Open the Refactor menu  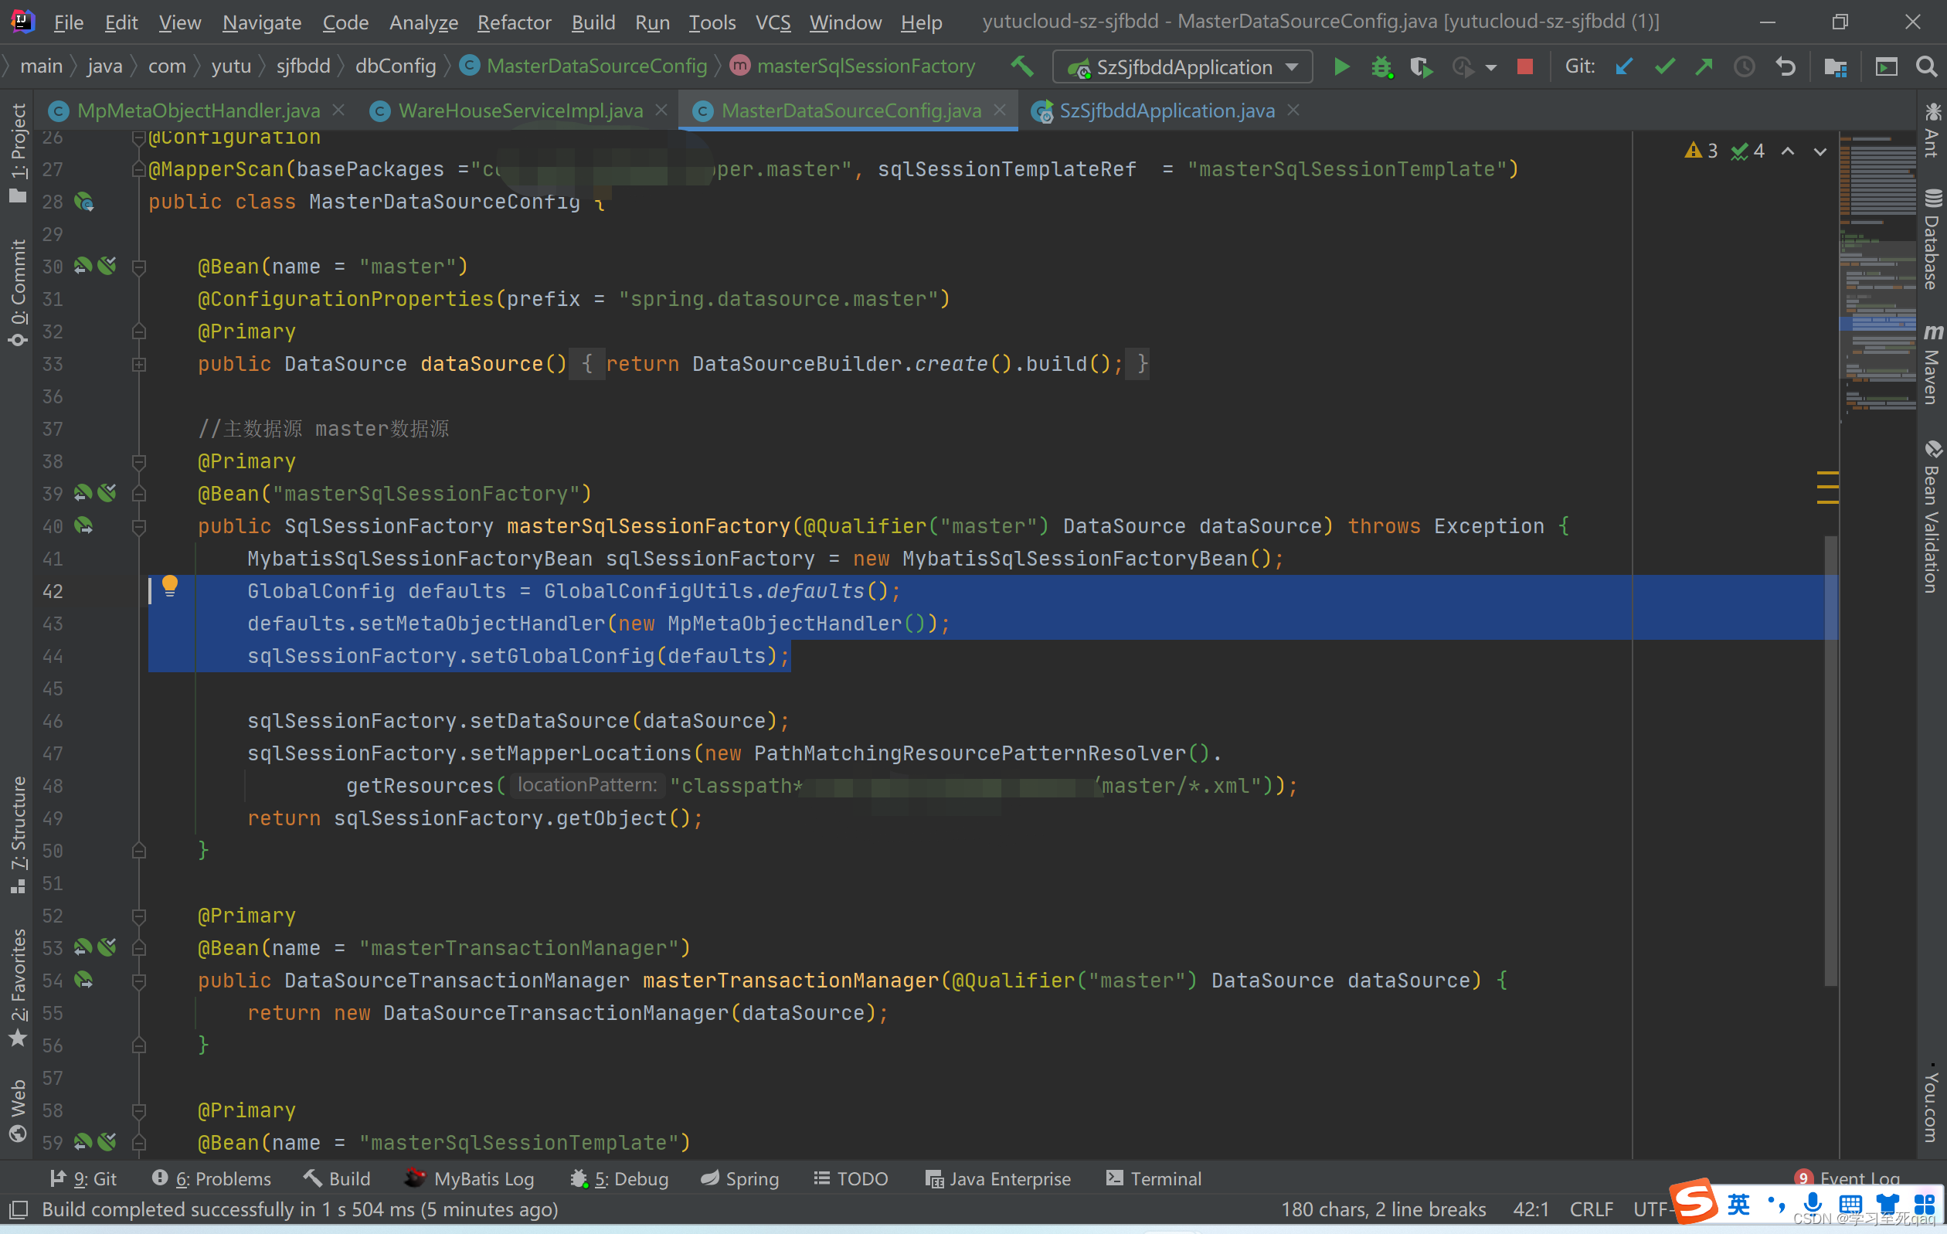[515, 22]
